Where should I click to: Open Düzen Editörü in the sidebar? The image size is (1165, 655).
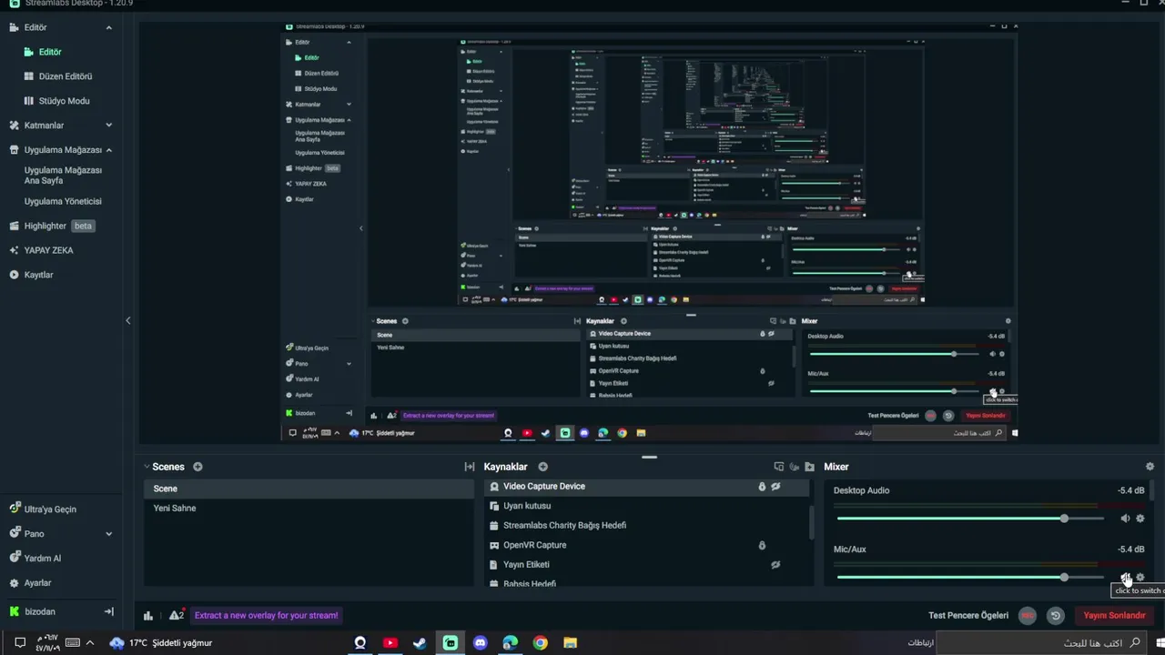coord(65,76)
